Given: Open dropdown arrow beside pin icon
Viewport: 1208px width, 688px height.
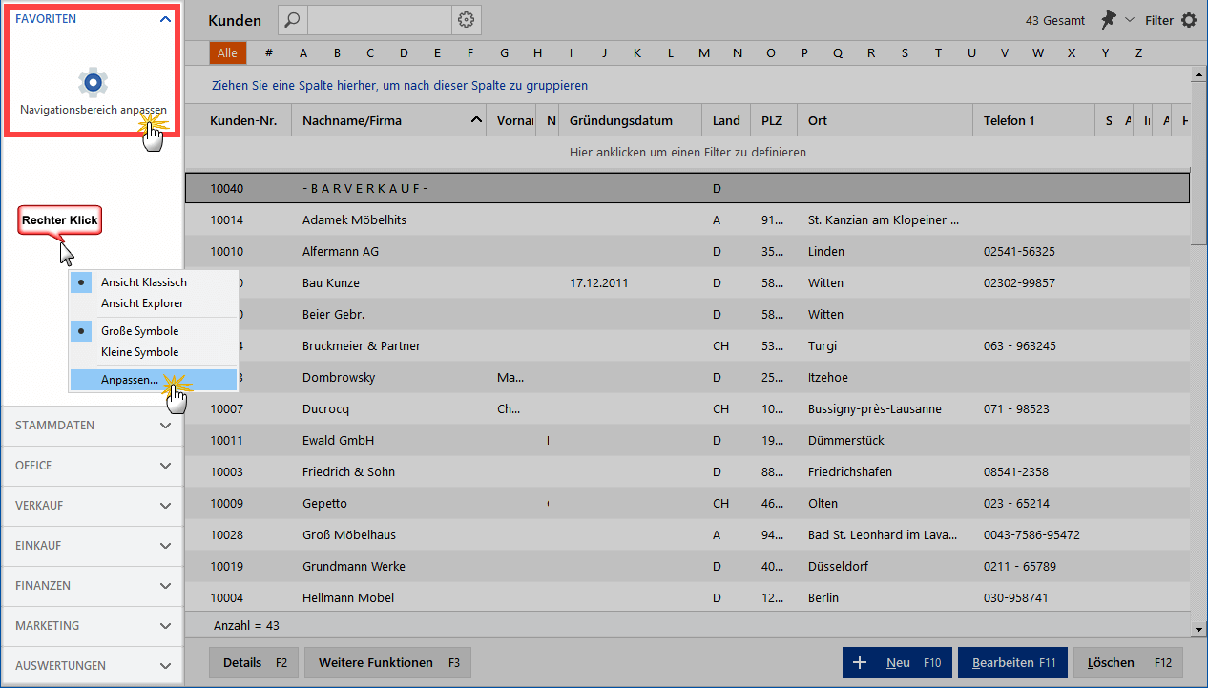Looking at the screenshot, I should (x=1130, y=20).
